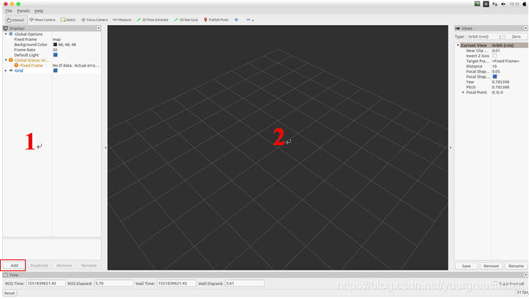
Task: Close the Time panel
Action: tap(525, 275)
